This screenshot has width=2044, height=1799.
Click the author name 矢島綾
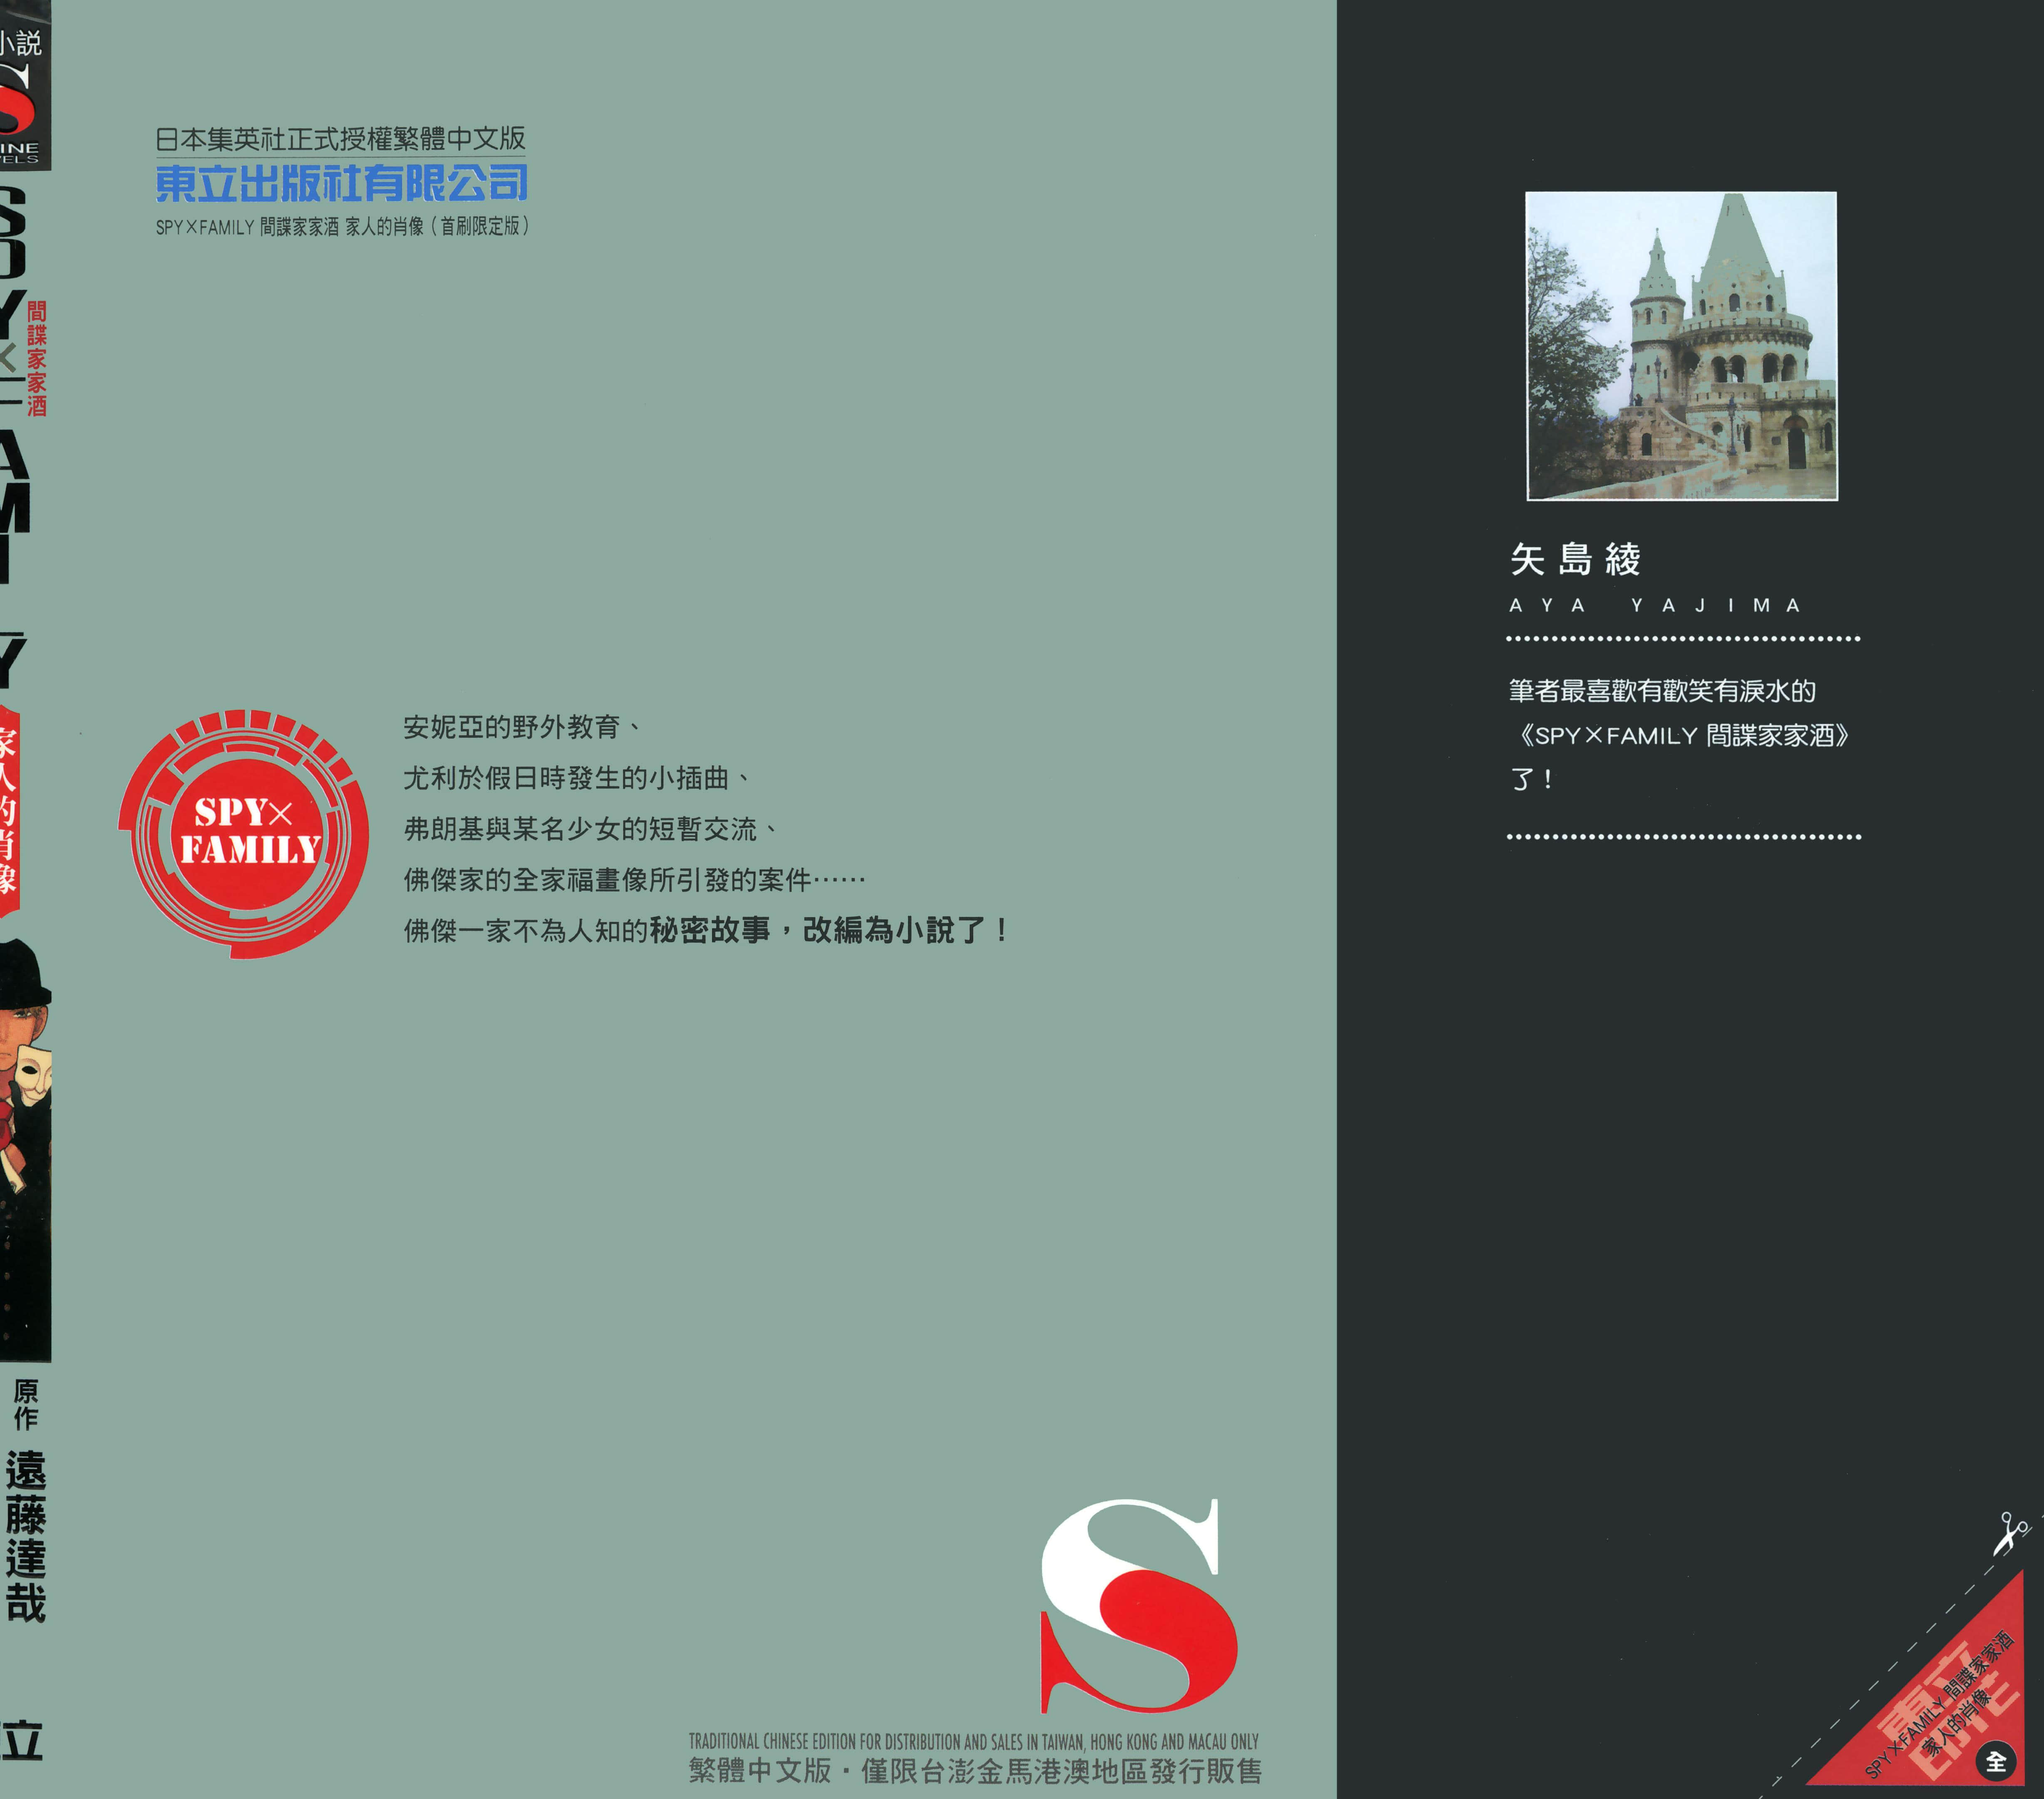click(x=1576, y=559)
